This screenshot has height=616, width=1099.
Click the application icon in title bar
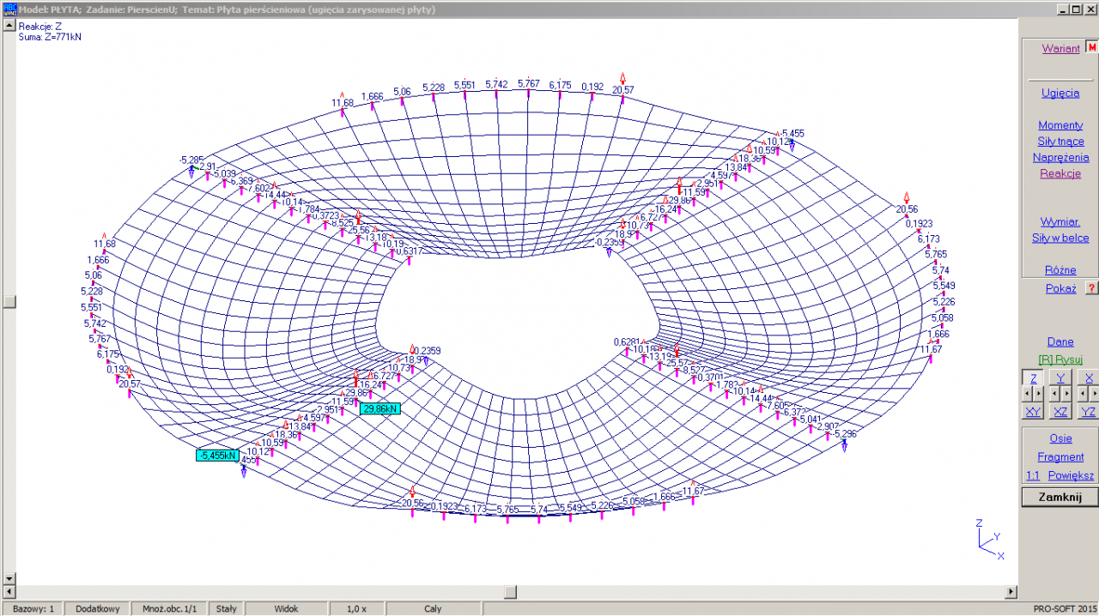tap(10, 9)
